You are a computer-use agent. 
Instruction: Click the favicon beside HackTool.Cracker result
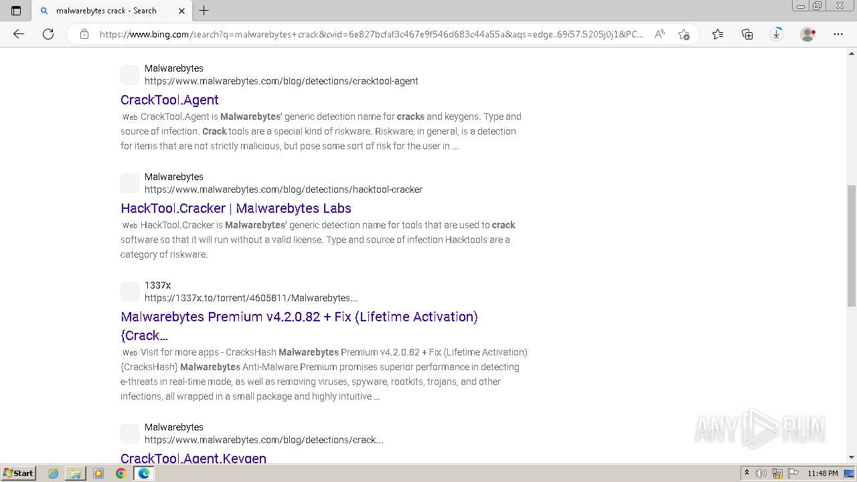coord(130,183)
